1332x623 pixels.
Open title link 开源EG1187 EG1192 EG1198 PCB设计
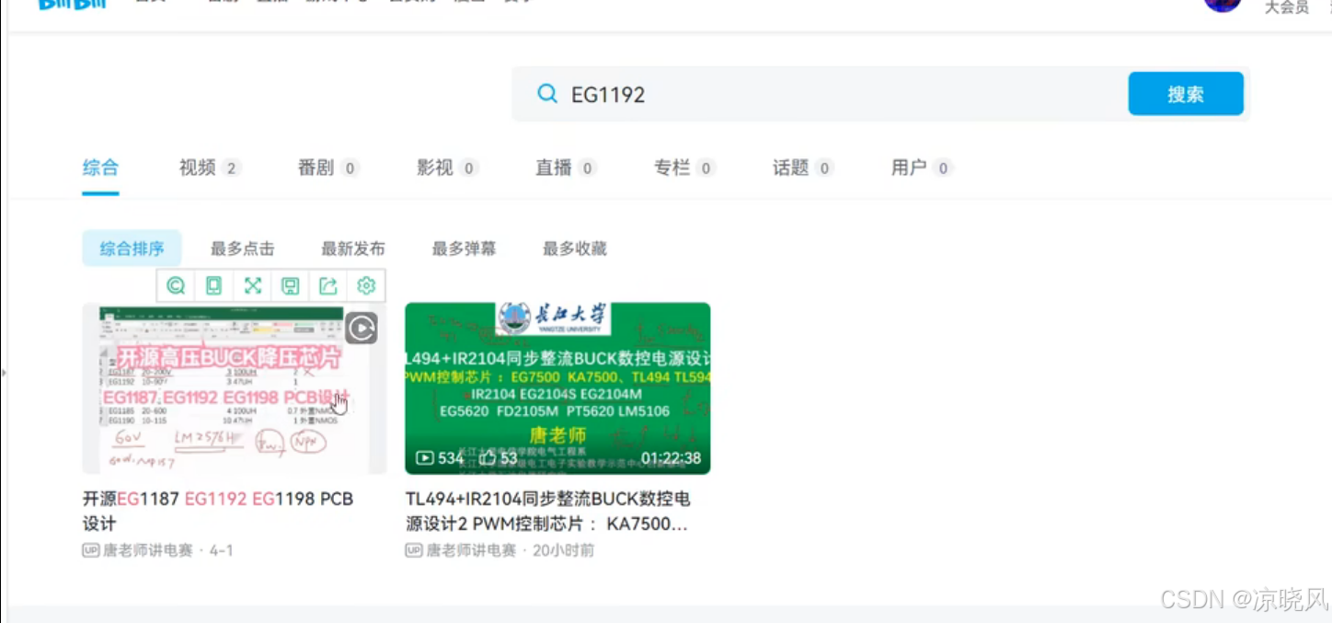(x=218, y=511)
